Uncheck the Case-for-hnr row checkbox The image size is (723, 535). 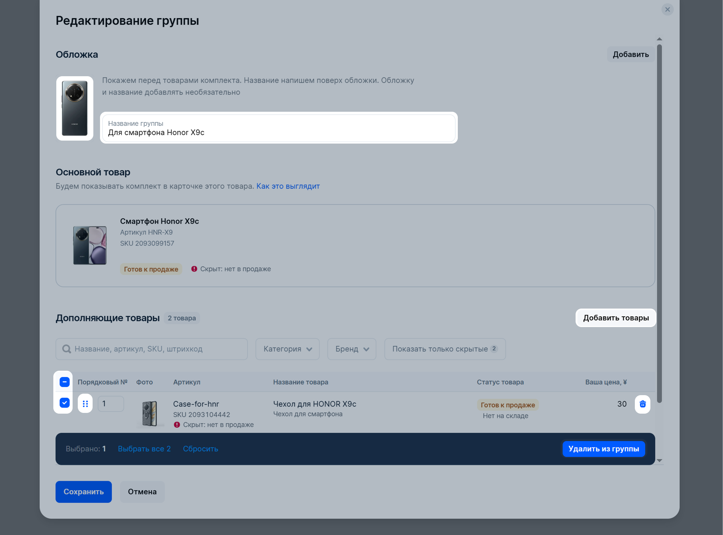pos(64,403)
